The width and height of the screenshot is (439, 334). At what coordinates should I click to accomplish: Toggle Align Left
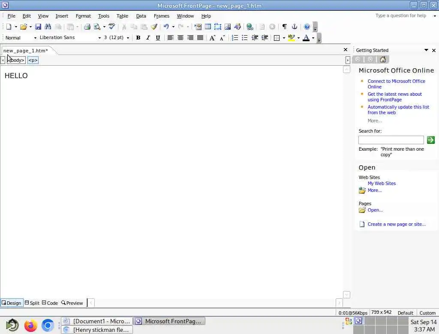pyautogui.click(x=170, y=38)
